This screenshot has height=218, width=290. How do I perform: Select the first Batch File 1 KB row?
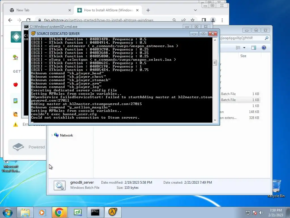(x=240, y=94)
